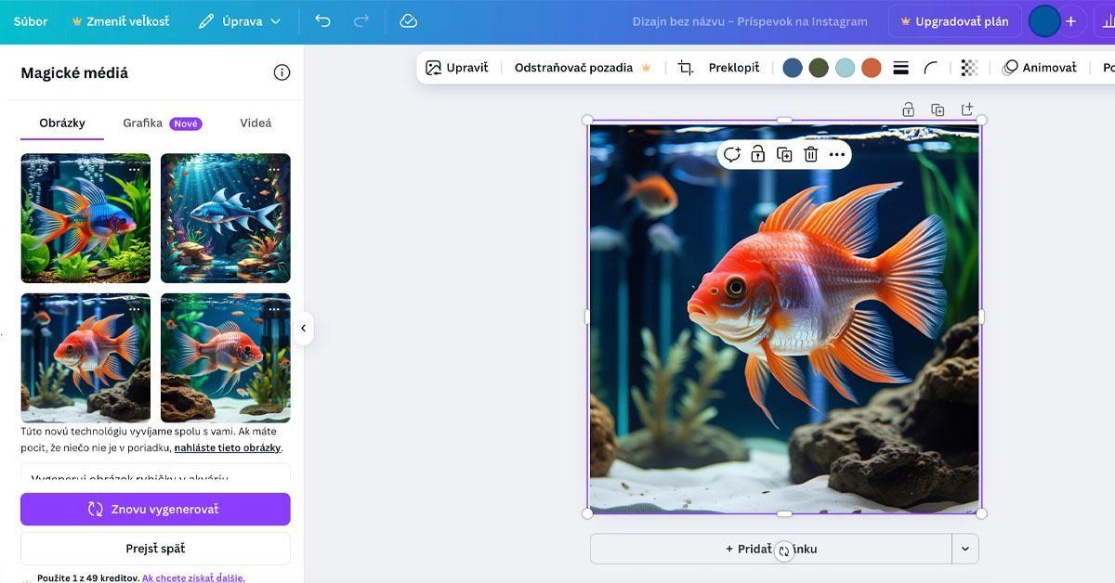Open the transparency checkerboard icon
The height and width of the screenshot is (583, 1115).
pyautogui.click(x=969, y=68)
